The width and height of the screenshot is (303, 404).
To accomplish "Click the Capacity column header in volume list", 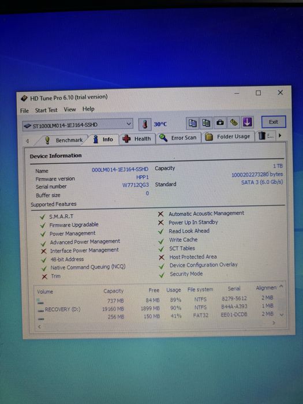I will coord(113,291).
